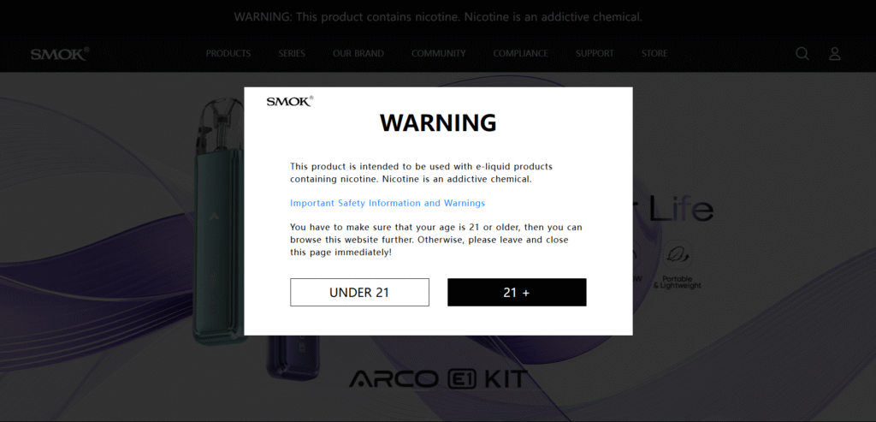Open the user account icon

(835, 54)
